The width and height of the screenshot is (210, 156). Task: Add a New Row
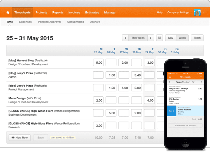tap(20, 138)
